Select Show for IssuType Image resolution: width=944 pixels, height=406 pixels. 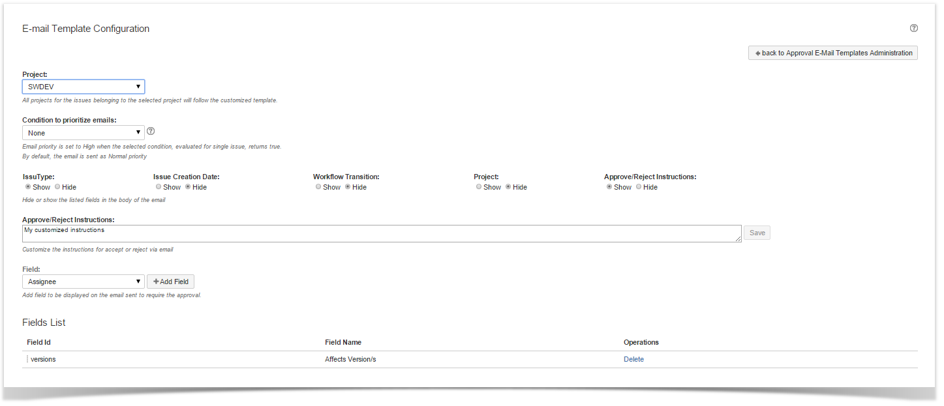click(x=28, y=187)
